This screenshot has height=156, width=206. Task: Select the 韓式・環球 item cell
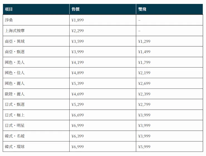(36, 147)
